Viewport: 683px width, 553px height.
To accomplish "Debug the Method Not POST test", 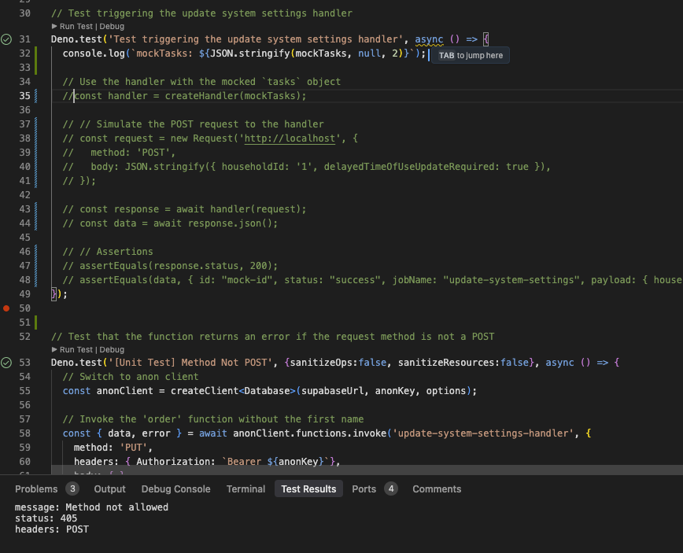I will point(112,349).
